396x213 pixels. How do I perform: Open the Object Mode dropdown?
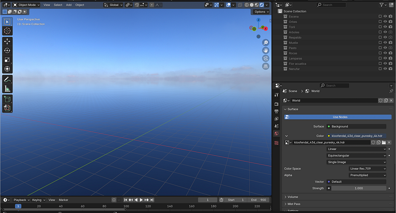pos(26,5)
